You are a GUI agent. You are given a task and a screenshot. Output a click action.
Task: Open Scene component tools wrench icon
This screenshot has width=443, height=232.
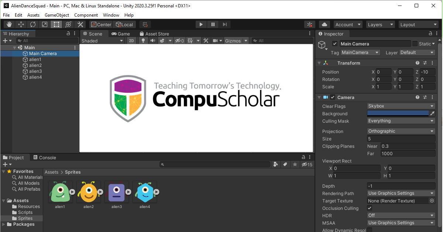click(206, 41)
